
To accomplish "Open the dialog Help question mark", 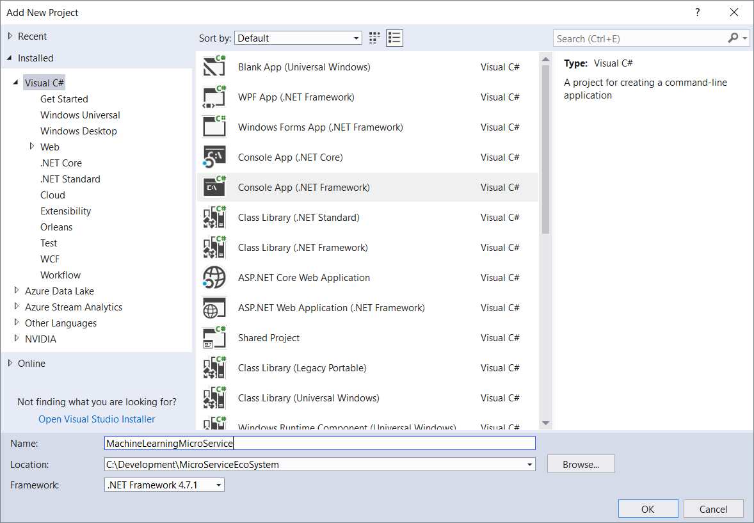I will [697, 13].
